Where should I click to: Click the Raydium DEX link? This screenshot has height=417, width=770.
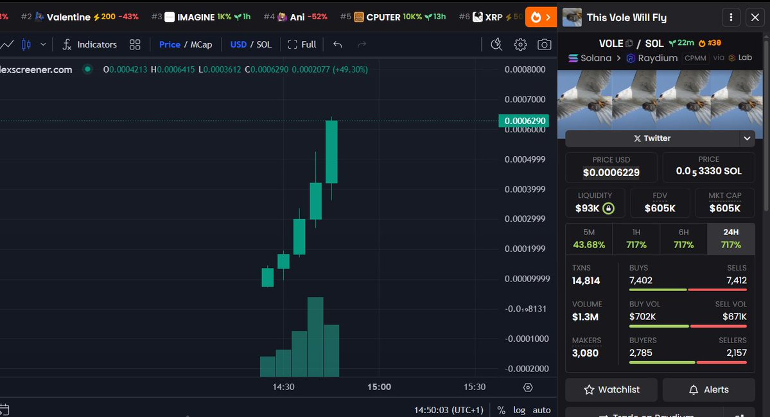click(x=652, y=58)
